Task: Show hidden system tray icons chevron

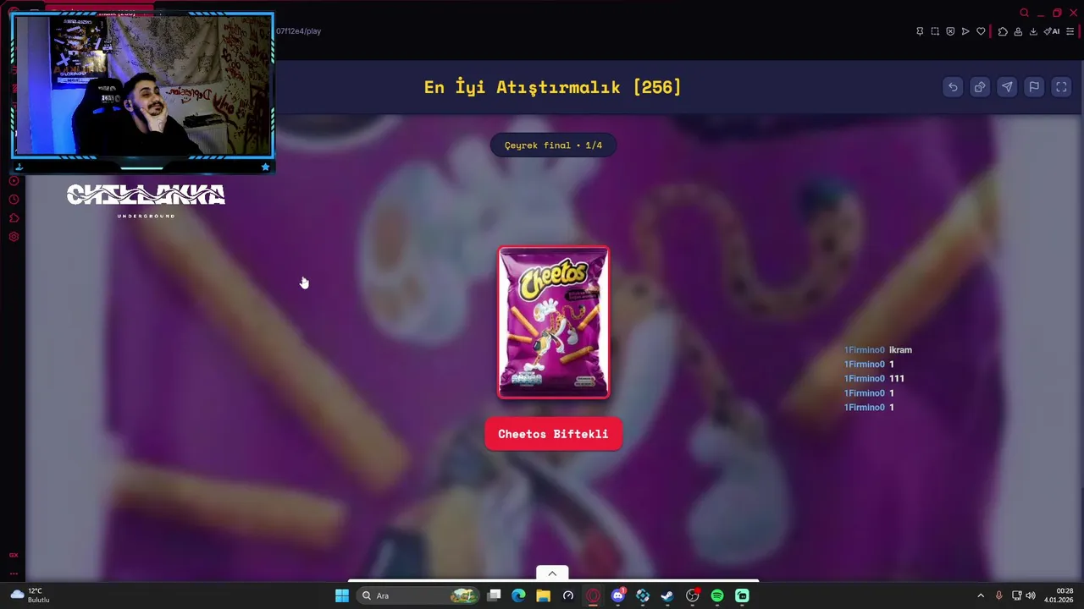Action: [x=981, y=595]
